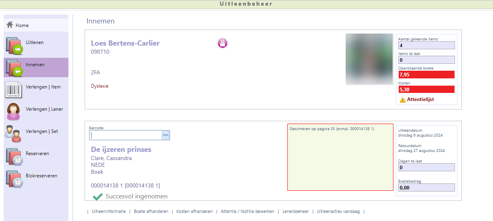Screen dimensions: 493x221
Task: Open Uitlenen via its book icon
Action: pos(14,45)
